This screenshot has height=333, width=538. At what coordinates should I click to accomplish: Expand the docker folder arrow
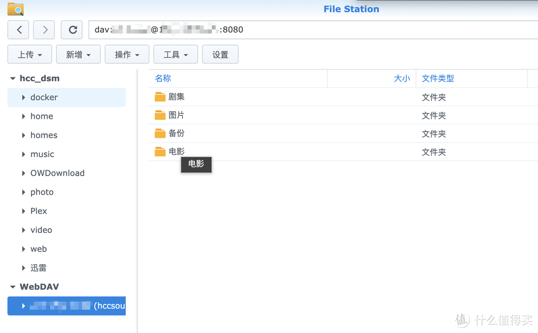point(23,98)
